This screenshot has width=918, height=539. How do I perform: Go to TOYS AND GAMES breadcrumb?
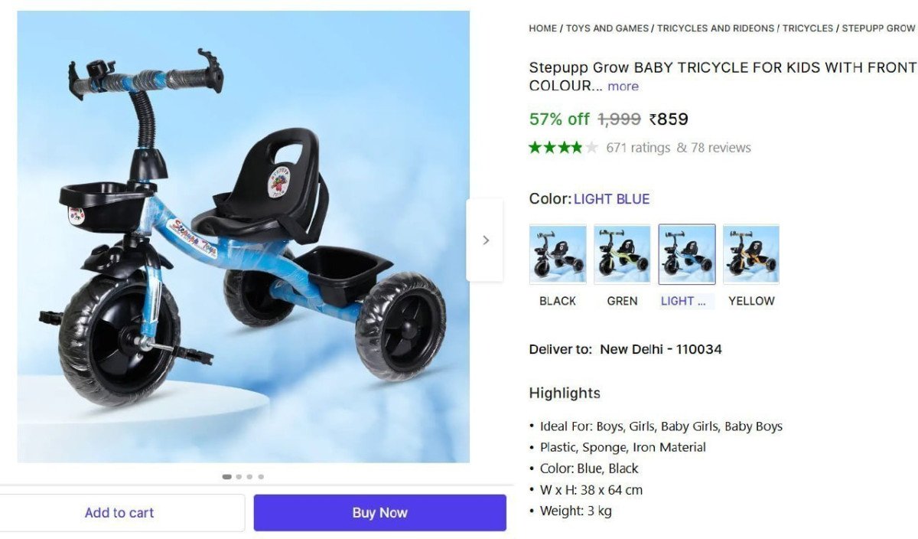coord(607,28)
